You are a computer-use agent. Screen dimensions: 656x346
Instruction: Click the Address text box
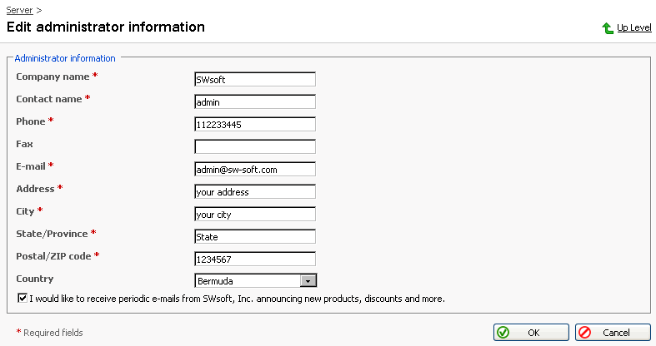(255, 192)
